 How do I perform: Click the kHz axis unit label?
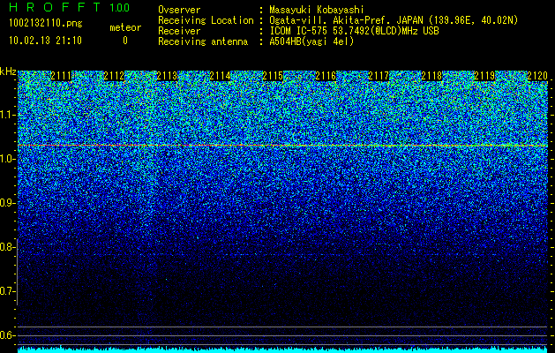pos(8,71)
